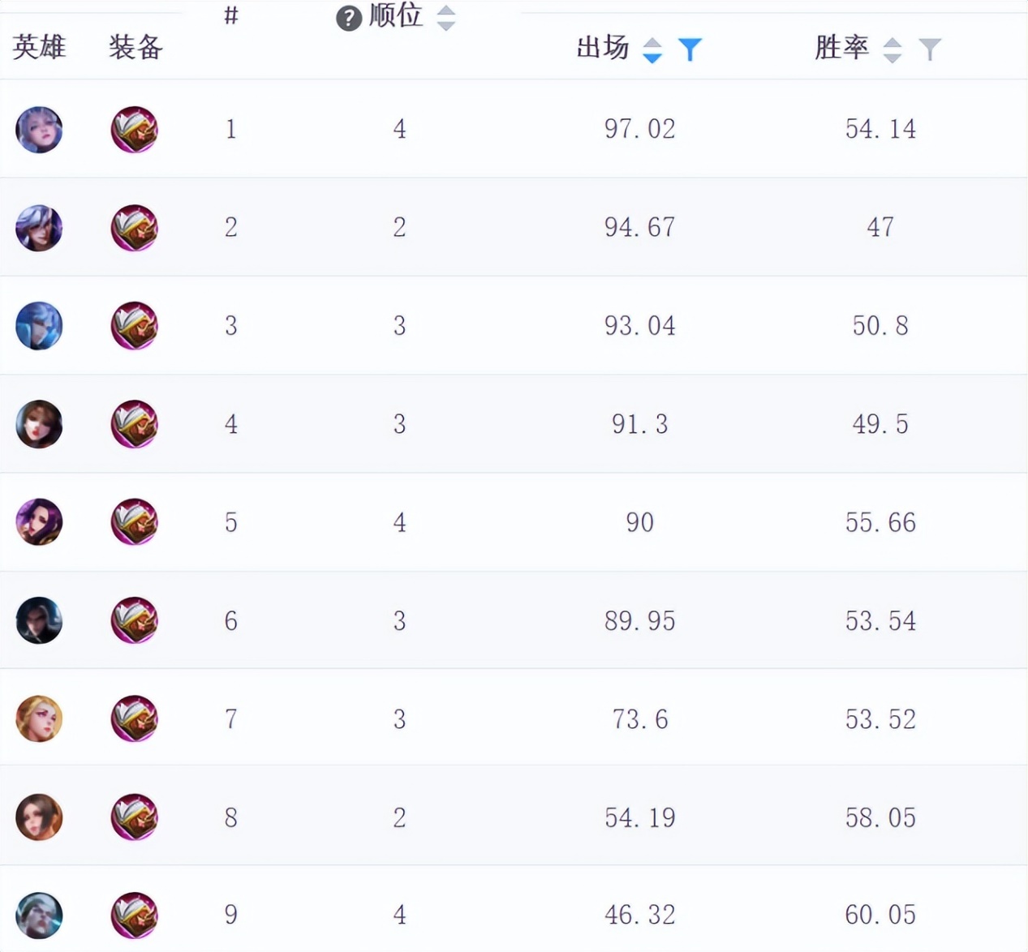Click the 装备 column header
Screen dimensions: 1028x952
135,47
